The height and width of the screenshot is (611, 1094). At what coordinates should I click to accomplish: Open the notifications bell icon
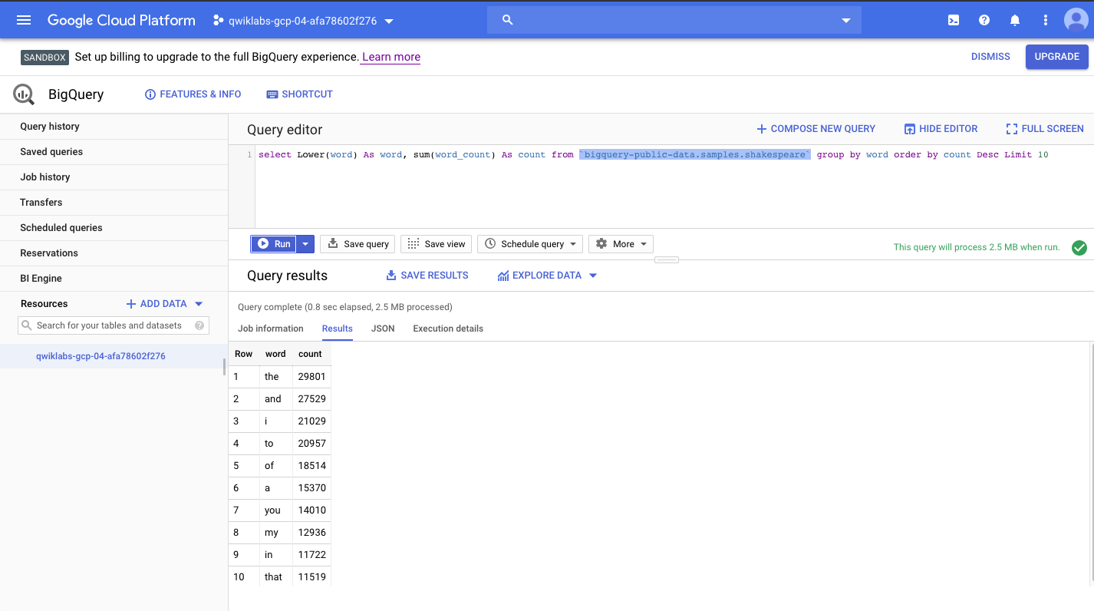click(x=1015, y=21)
